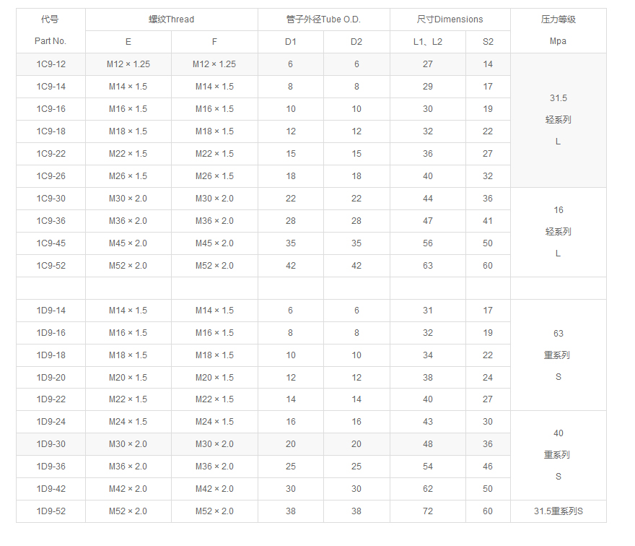Select E thread value in 1D9-20 row
This screenshot has height=546, width=635.
[x=128, y=378]
